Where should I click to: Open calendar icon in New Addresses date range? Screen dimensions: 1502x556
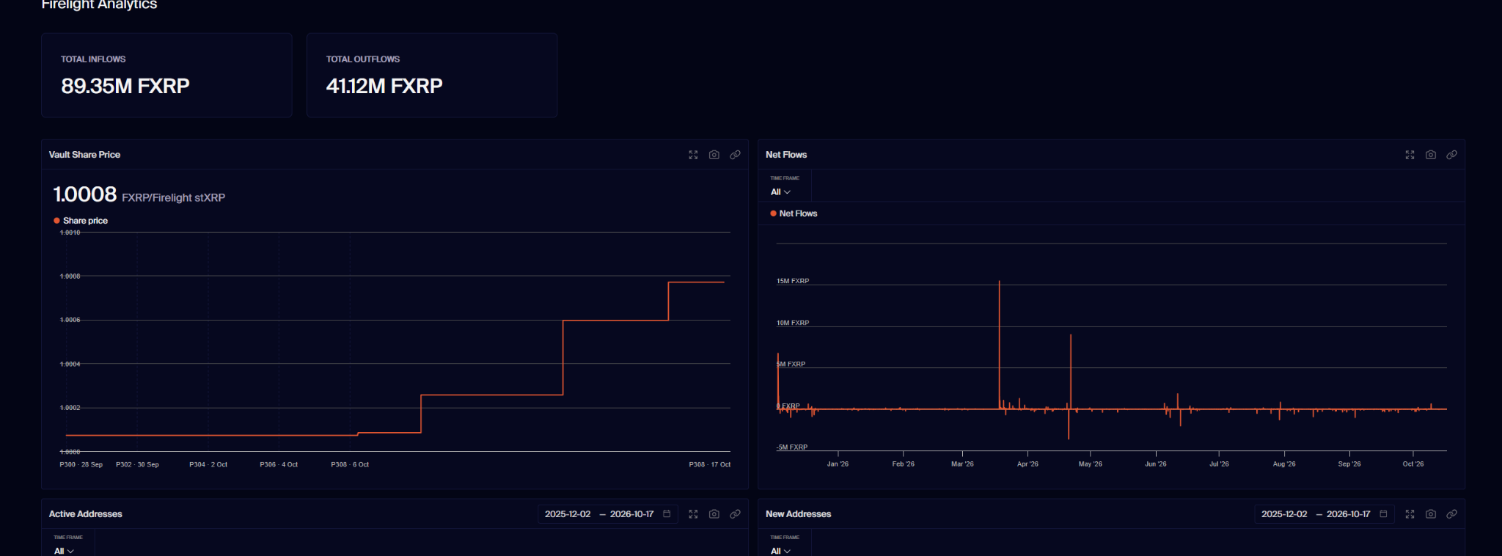tap(1383, 514)
